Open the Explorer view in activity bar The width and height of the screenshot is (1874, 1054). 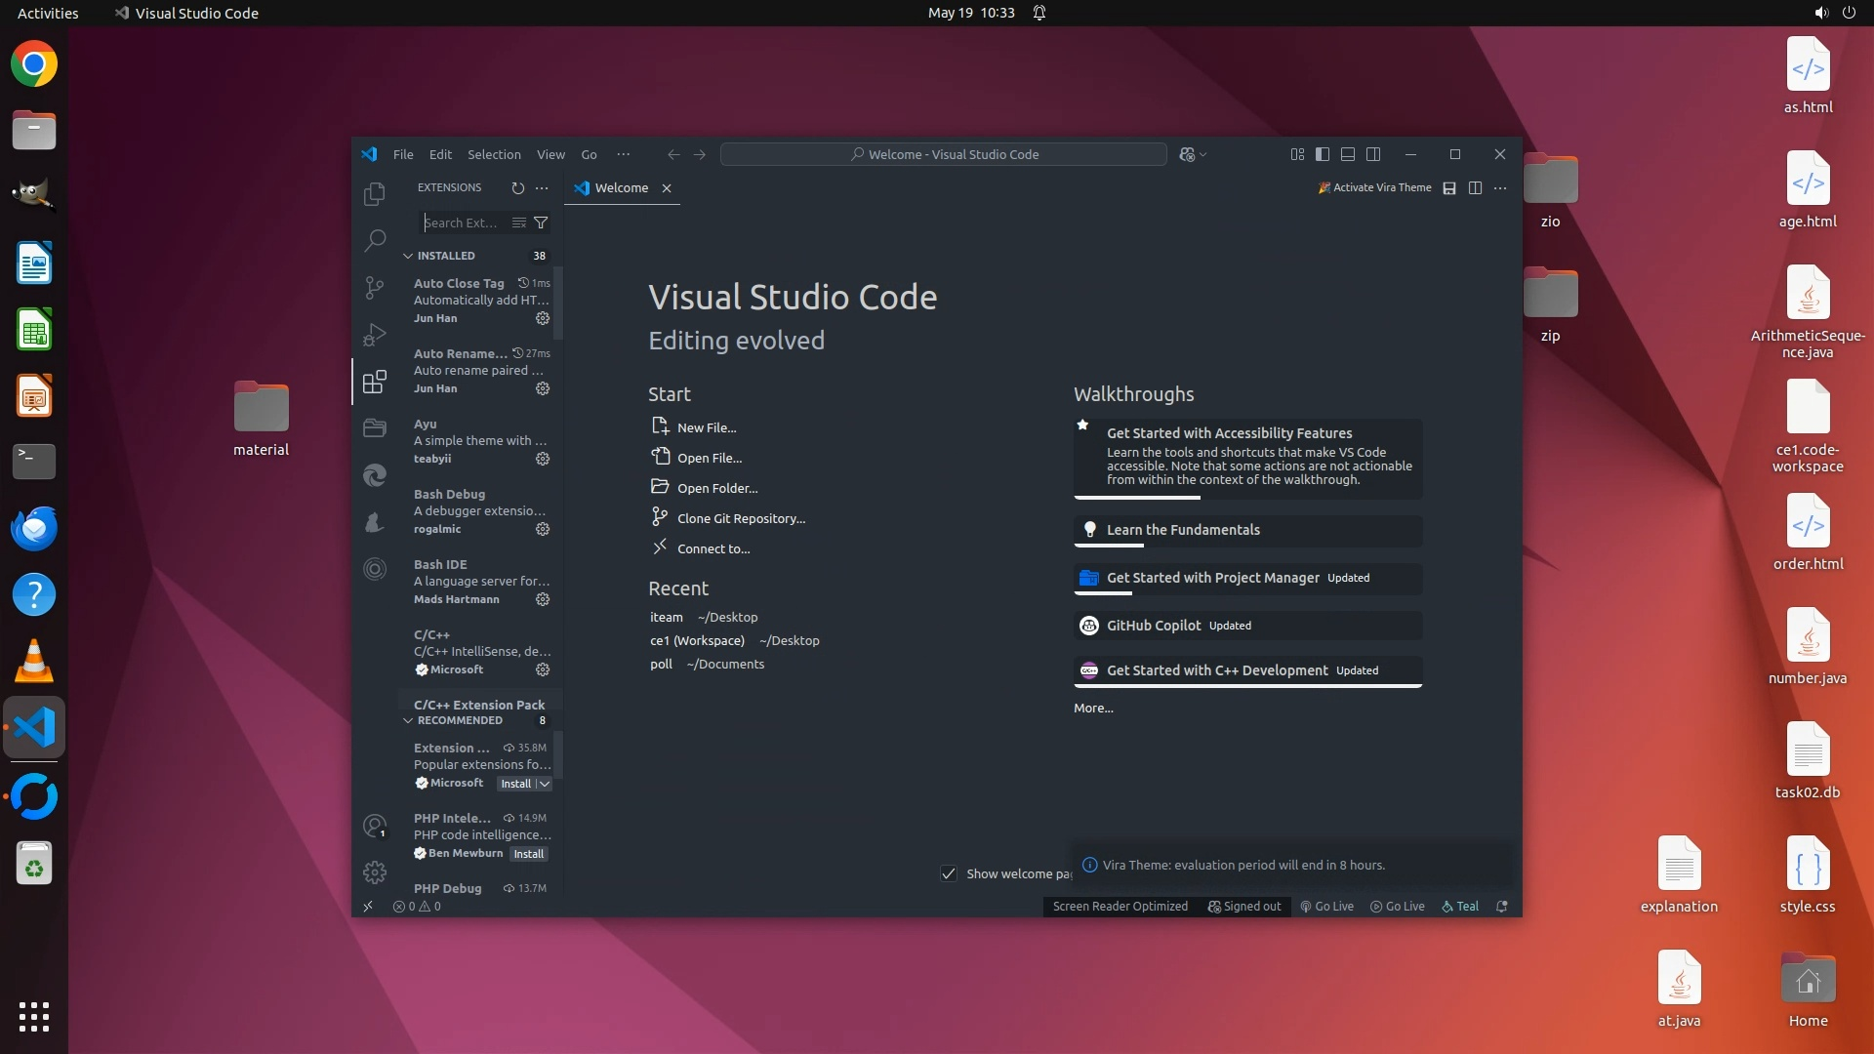pyautogui.click(x=375, y=194)
